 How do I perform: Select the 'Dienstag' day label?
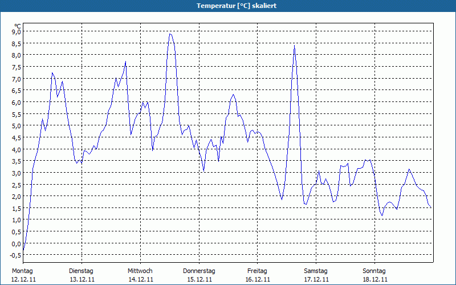click(x=81, y=271)
